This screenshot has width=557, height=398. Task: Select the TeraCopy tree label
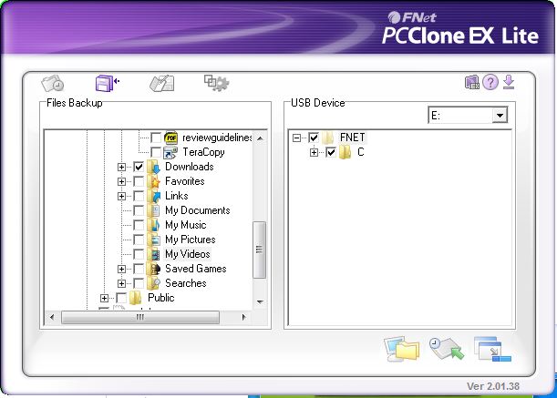click(203, 152)
